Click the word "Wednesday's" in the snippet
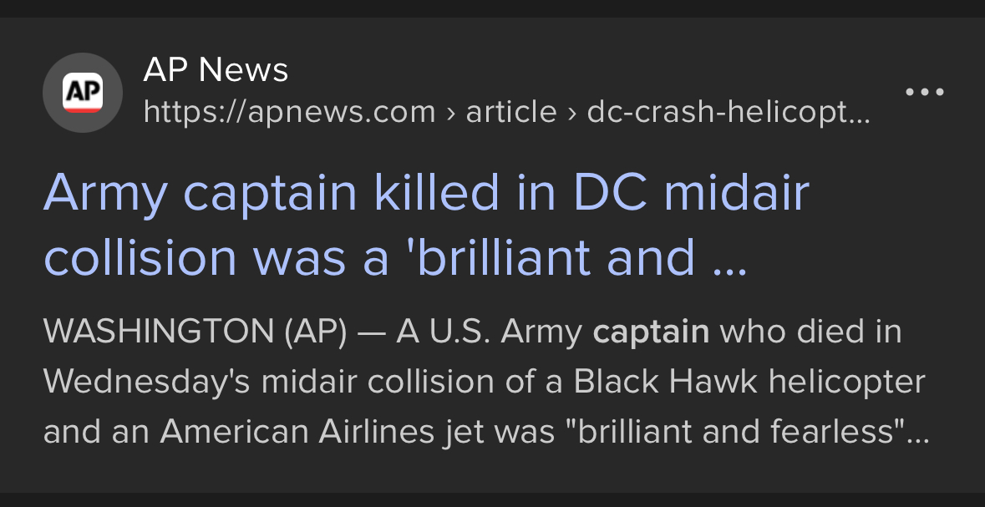 point(146,383)
